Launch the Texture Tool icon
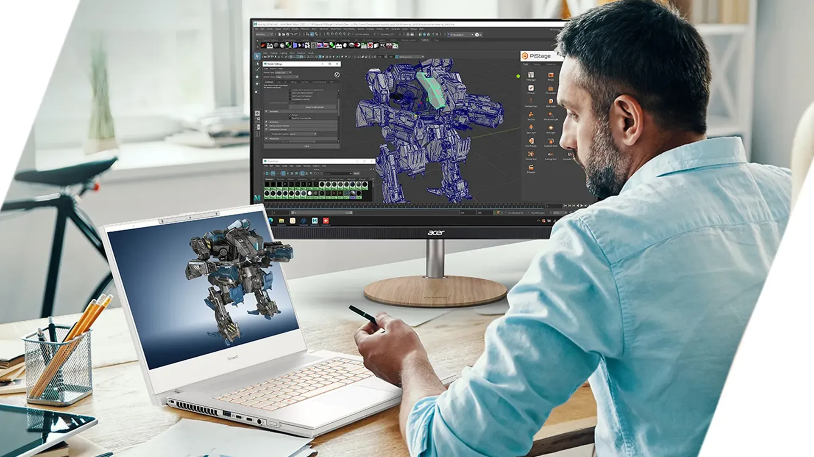The image size is (814, 457). point(531,154)
